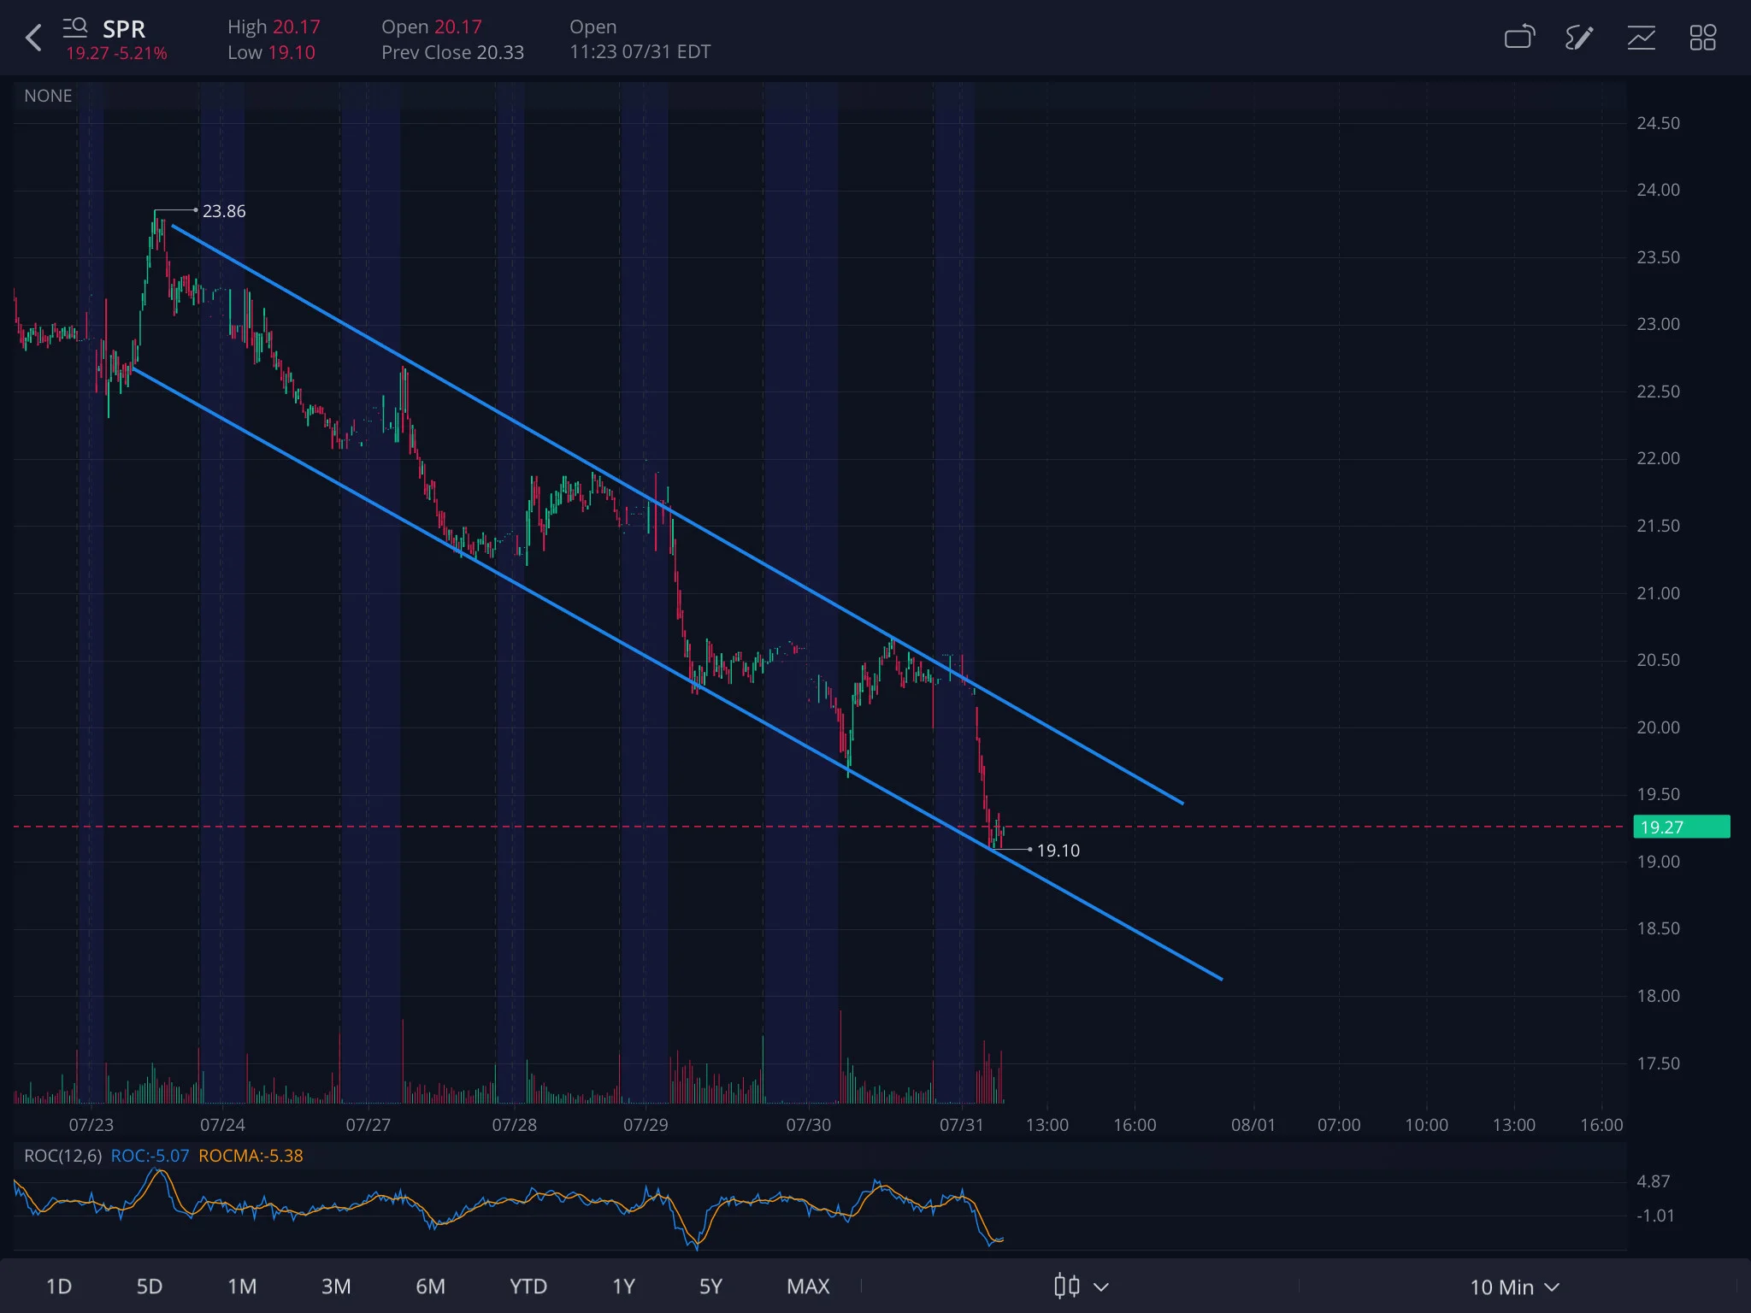This screenshot has width=1751, height=1313.
Task: Show the 5Y range
Action: [x=710, y=1287]
